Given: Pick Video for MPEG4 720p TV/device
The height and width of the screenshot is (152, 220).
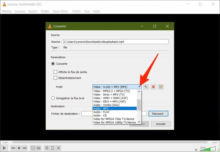Looking at the screenshot, I should [x=115, y=119].
